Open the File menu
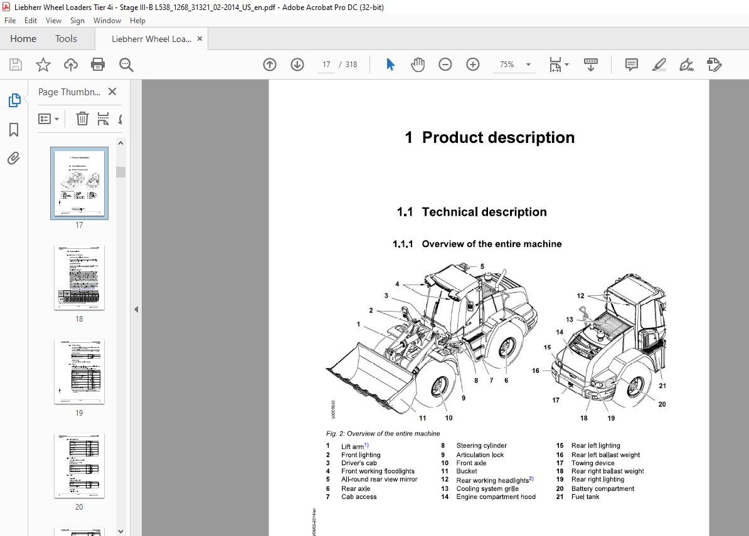 pos(10,21)
